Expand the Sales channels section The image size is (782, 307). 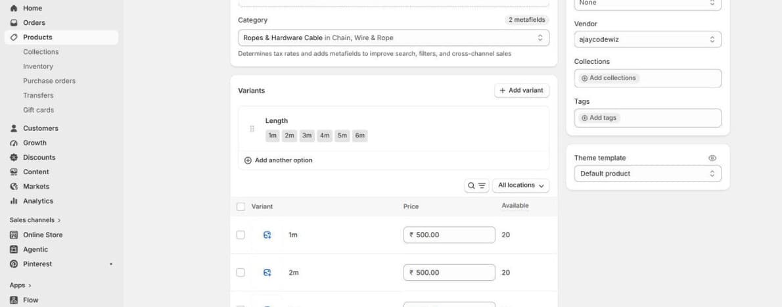[35, 220]
